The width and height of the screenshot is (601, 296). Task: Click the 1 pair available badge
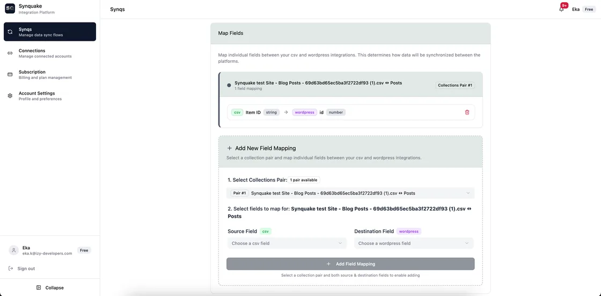pos(304,179)
